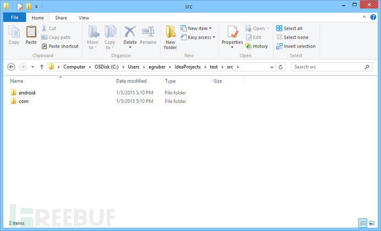381x231 pixels.
Task: Click Users in the address path
Action: (x=134, y=67)
